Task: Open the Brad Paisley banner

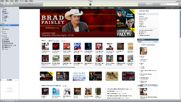Action: click(78, 23)
